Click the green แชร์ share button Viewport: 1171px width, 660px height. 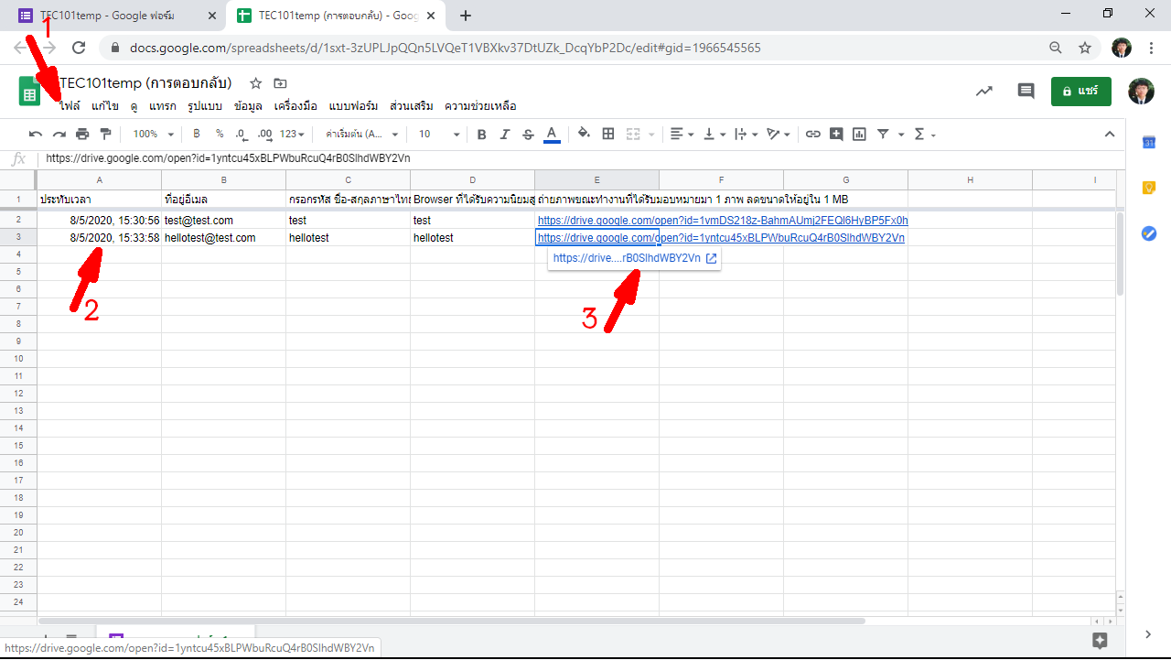tap(1081, 92)
